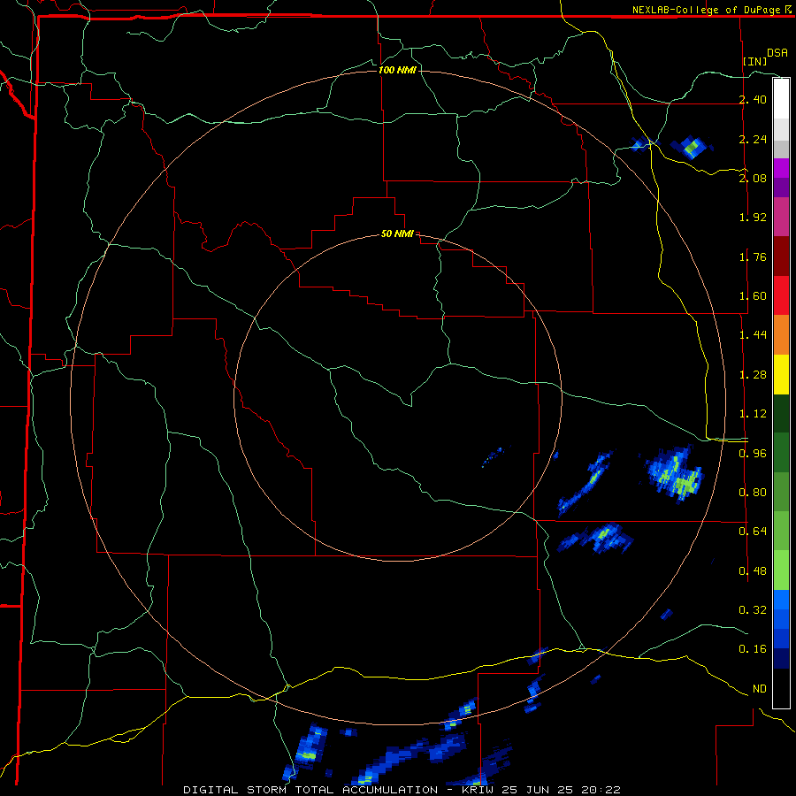Image resolution: width=796 pixels, height=796 pixels.
Task: Click the [IN] units label
Action: click(754, 61)
